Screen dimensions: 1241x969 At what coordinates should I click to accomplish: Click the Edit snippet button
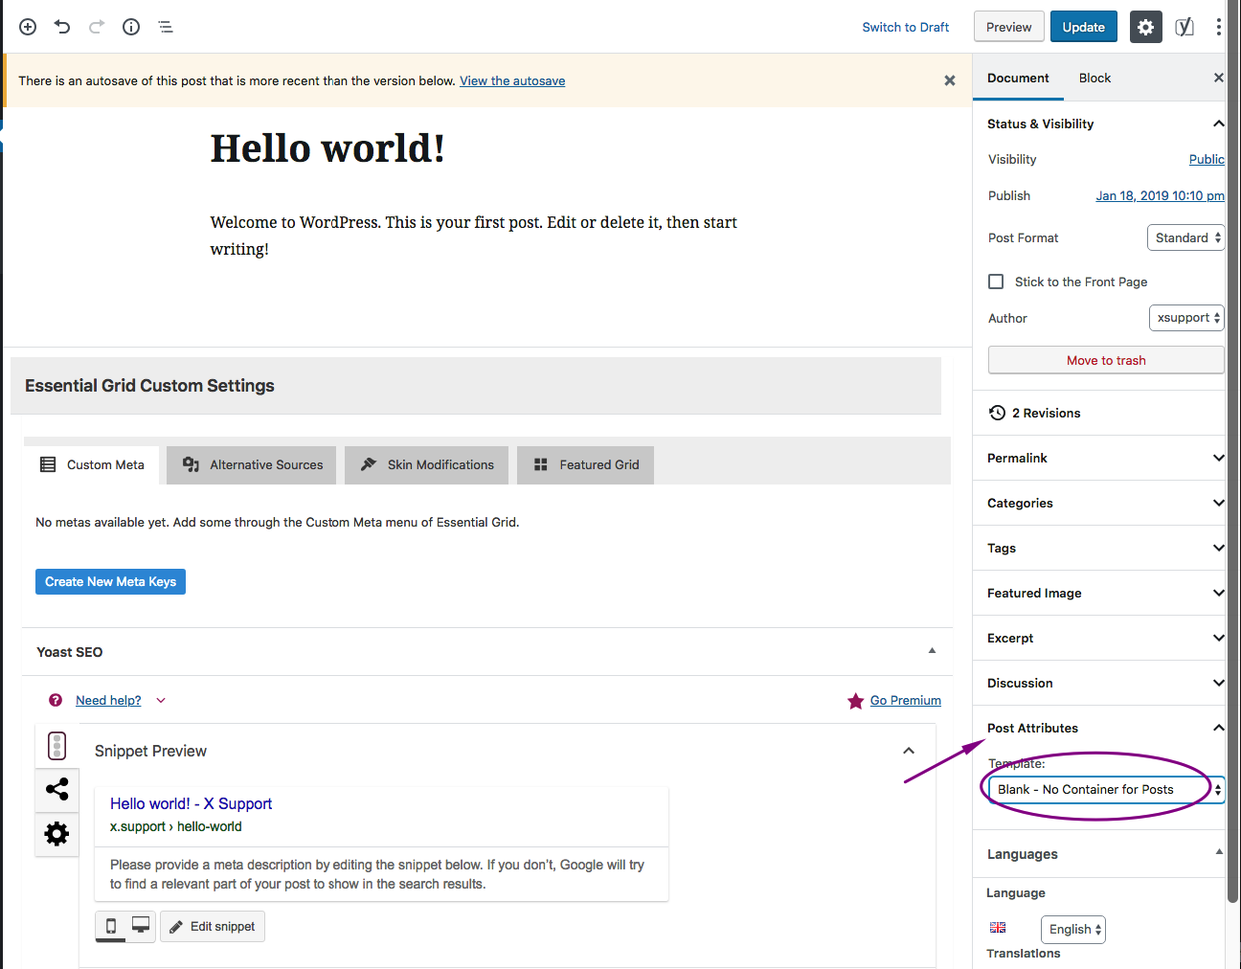click(213, 926)
